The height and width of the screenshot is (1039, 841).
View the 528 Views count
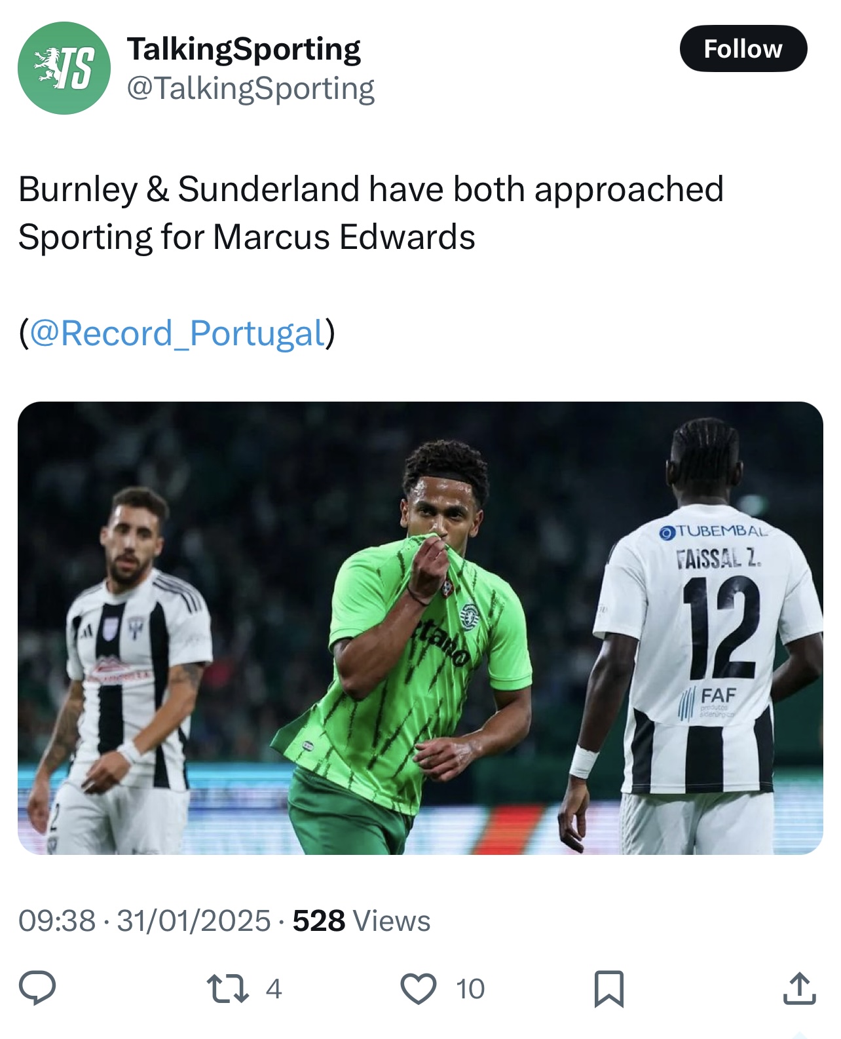coord(362,920)
